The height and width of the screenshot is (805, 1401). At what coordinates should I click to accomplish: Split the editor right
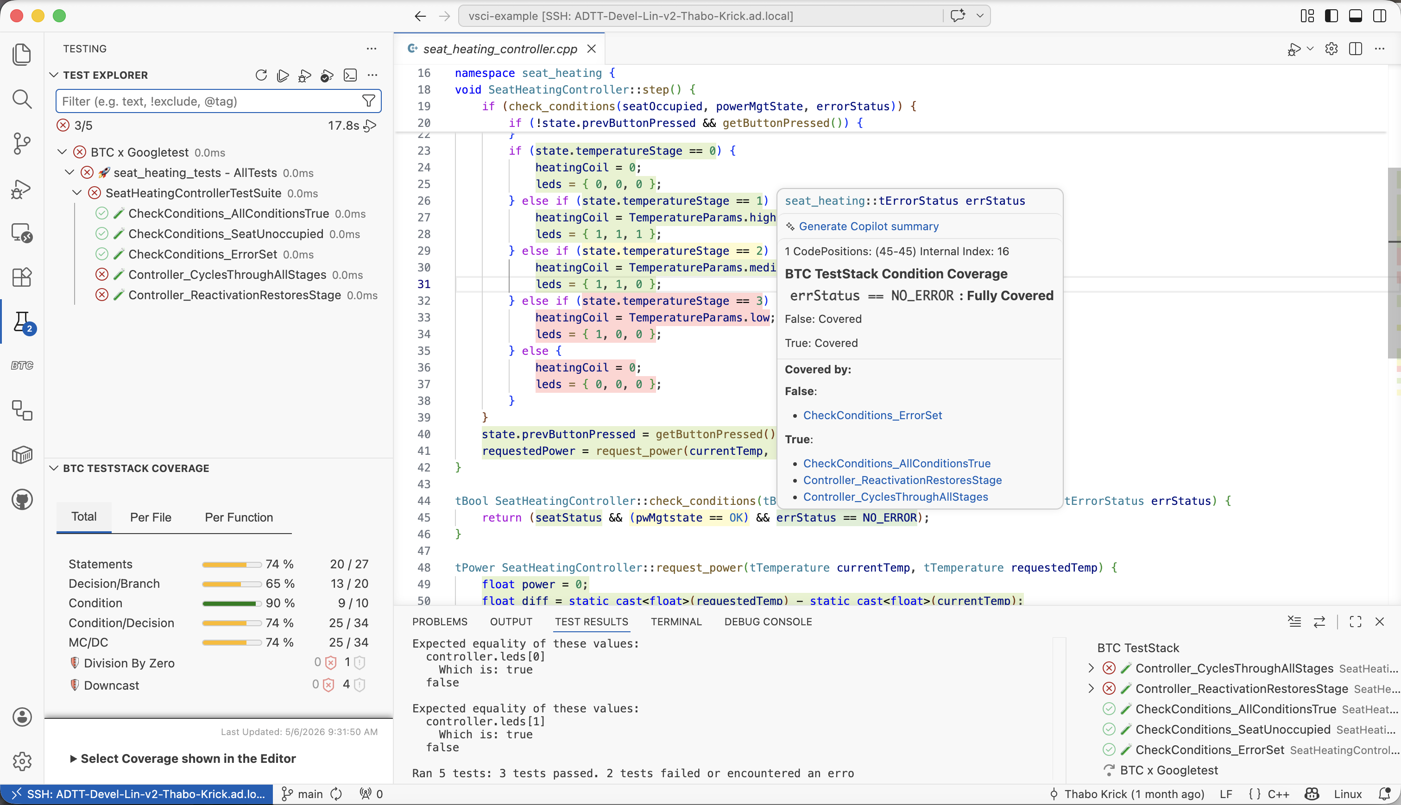1356,49
